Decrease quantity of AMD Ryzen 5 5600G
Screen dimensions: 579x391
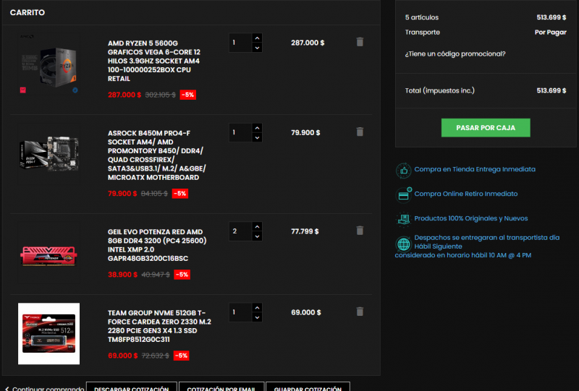click(x=258, y=48)
